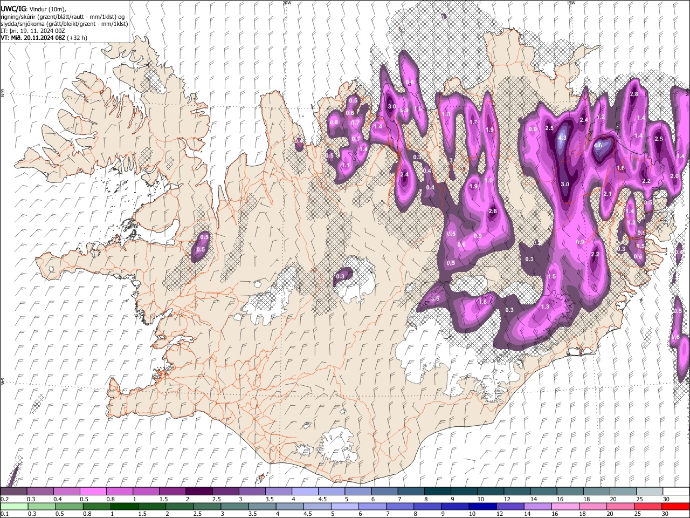Select the 2.1 precipitation value label
Image resolution: width=690 pixels, height=518 pixels.
pyautogui.click(x=608, y=194)
